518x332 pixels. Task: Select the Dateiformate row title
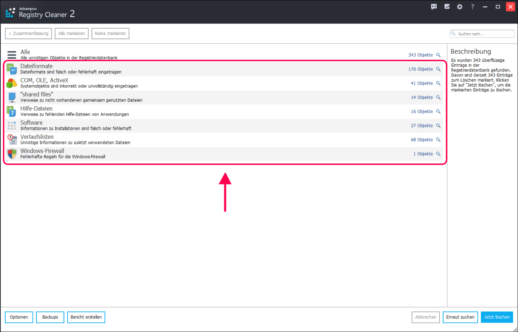[36, 66]
